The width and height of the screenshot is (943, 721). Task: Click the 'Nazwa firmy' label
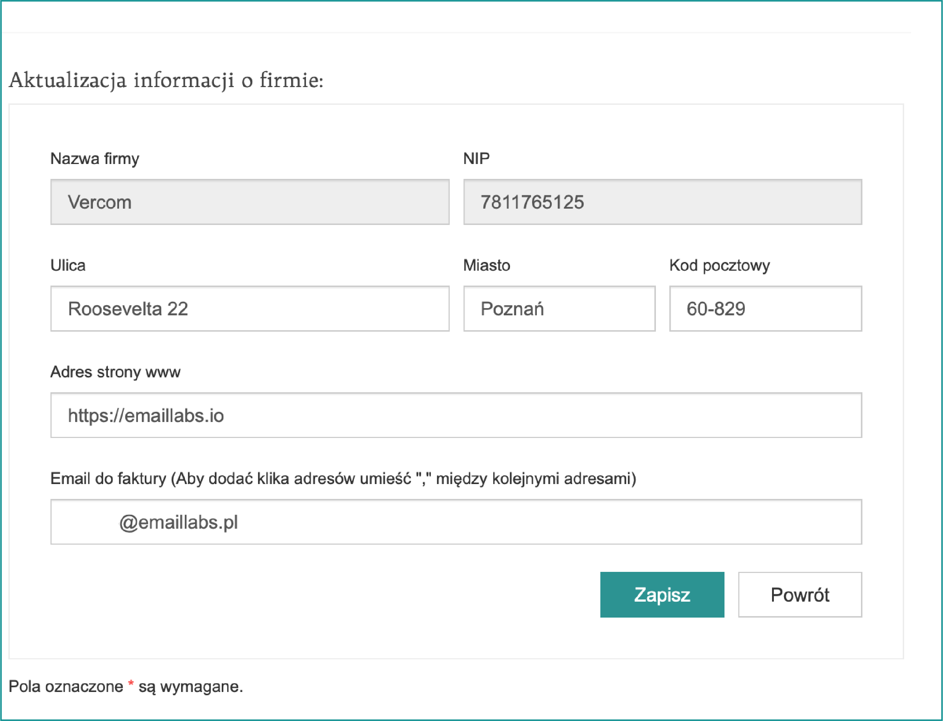(94, 159)
